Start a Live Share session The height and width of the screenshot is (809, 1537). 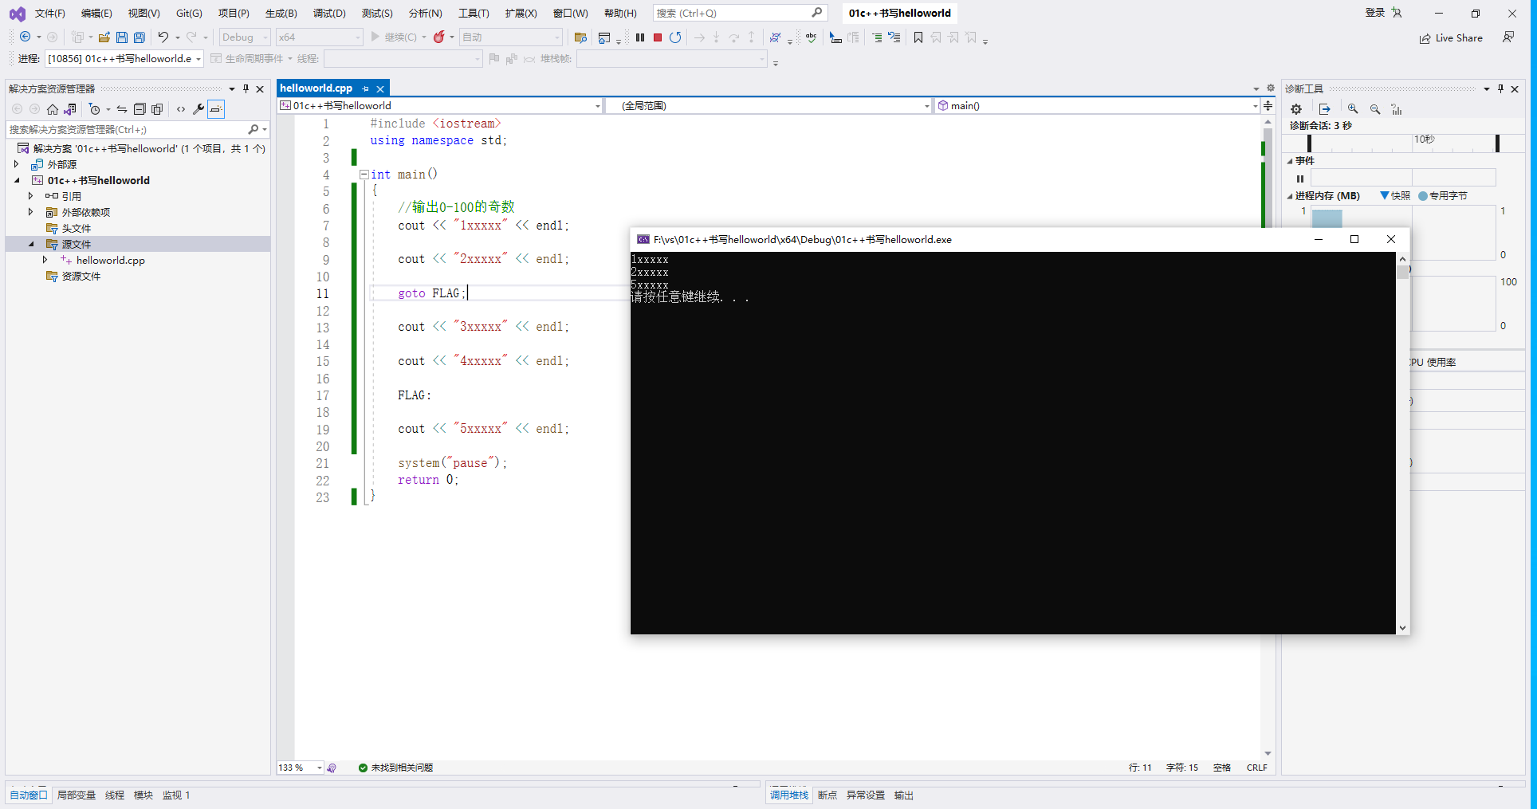tap(1451, 38)
